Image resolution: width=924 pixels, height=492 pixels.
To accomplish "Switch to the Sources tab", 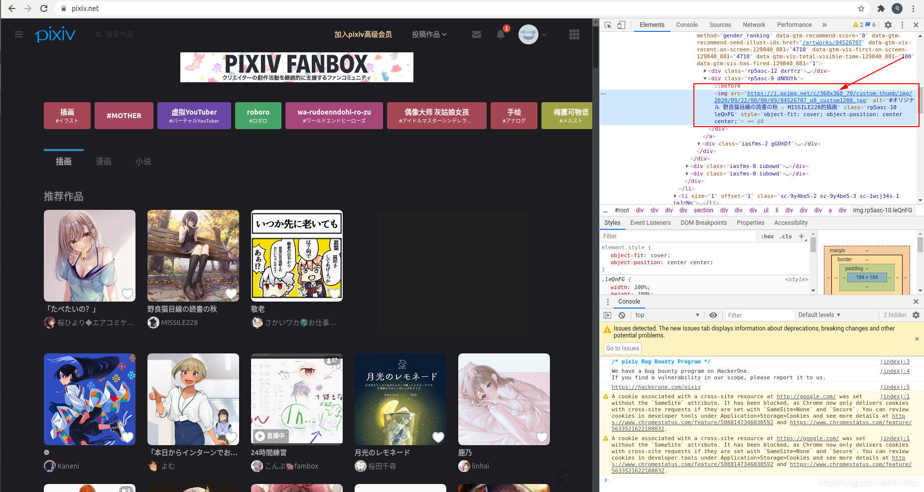I will pyautogui.click(x=720, y=25).
